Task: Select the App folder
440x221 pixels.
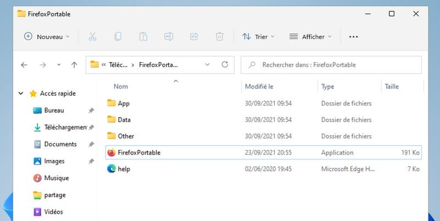Action: [123, 103]
